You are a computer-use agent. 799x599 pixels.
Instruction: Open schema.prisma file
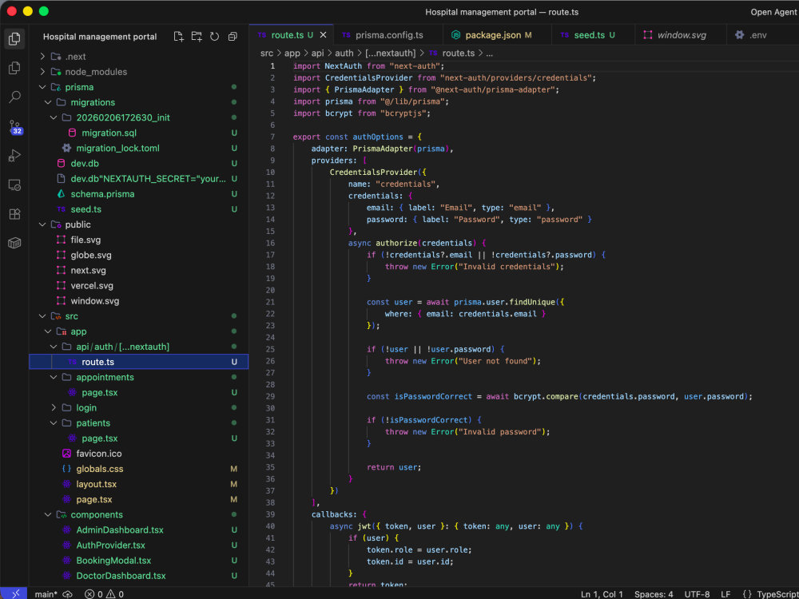(x=138, y=194)
